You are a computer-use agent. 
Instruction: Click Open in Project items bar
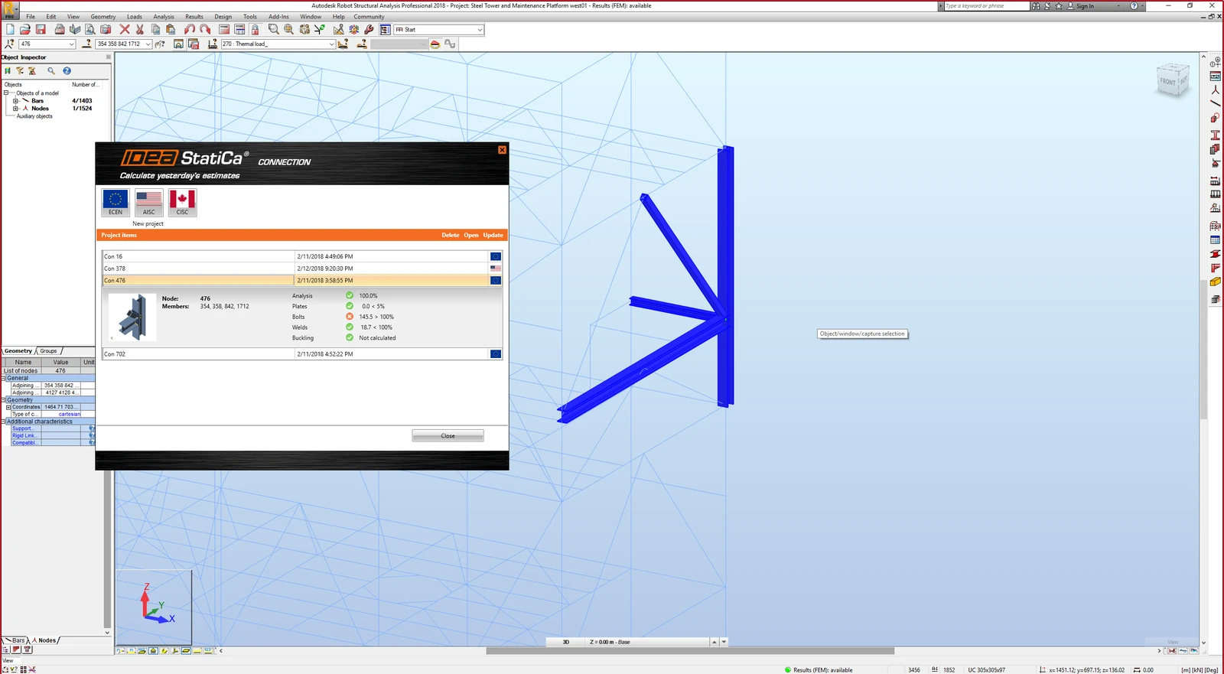click(471, 236)
